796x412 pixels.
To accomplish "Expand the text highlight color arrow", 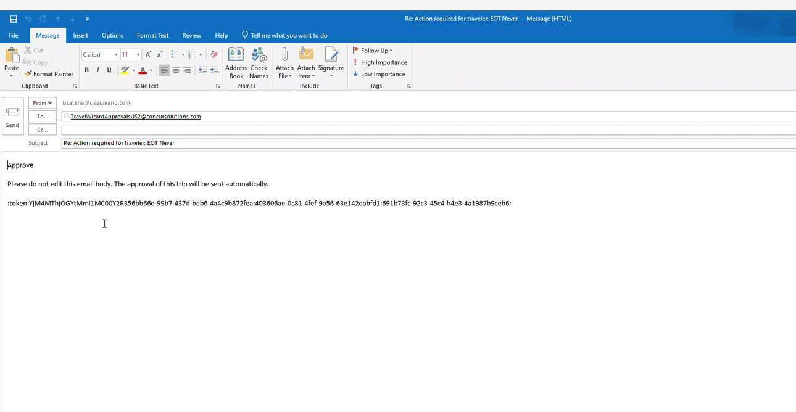I will [133, 70].
